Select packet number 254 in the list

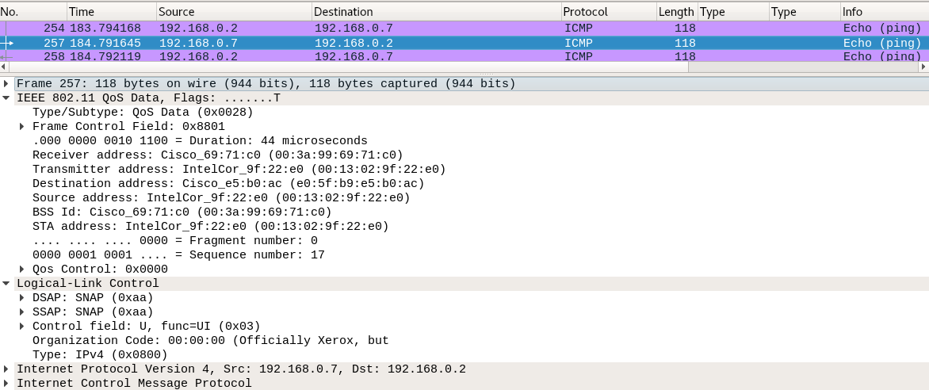(x=464, y=28)
